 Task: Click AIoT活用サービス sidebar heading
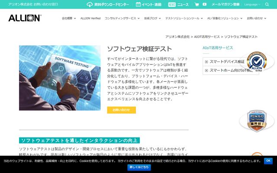218,48
